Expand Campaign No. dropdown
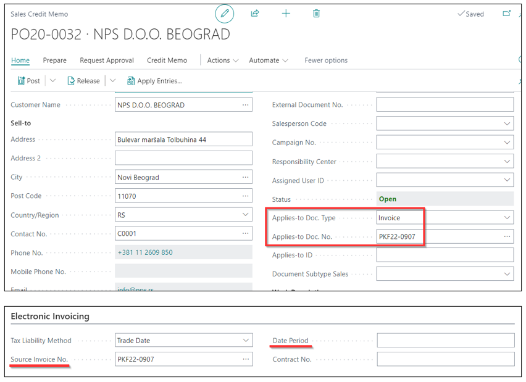 pyautogui.click(x=507, y=142)
